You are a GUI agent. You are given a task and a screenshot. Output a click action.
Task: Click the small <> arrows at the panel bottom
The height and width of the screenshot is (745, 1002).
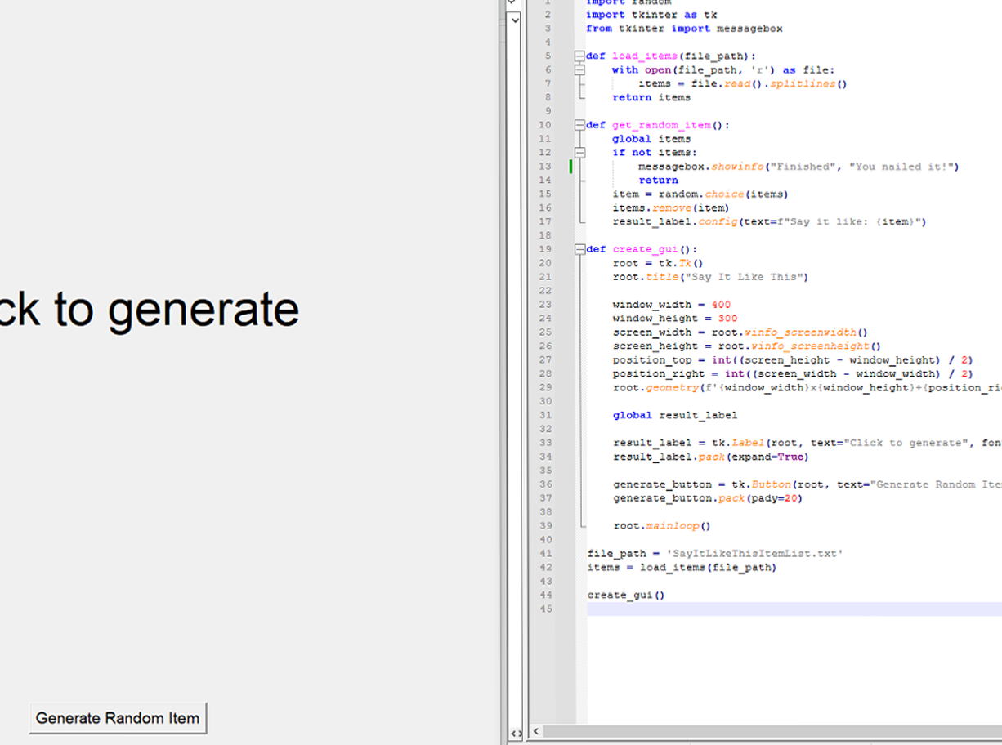coord(515,734)
